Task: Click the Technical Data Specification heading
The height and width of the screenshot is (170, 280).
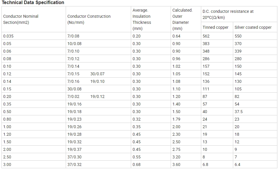Action: (x=33, y=3)
